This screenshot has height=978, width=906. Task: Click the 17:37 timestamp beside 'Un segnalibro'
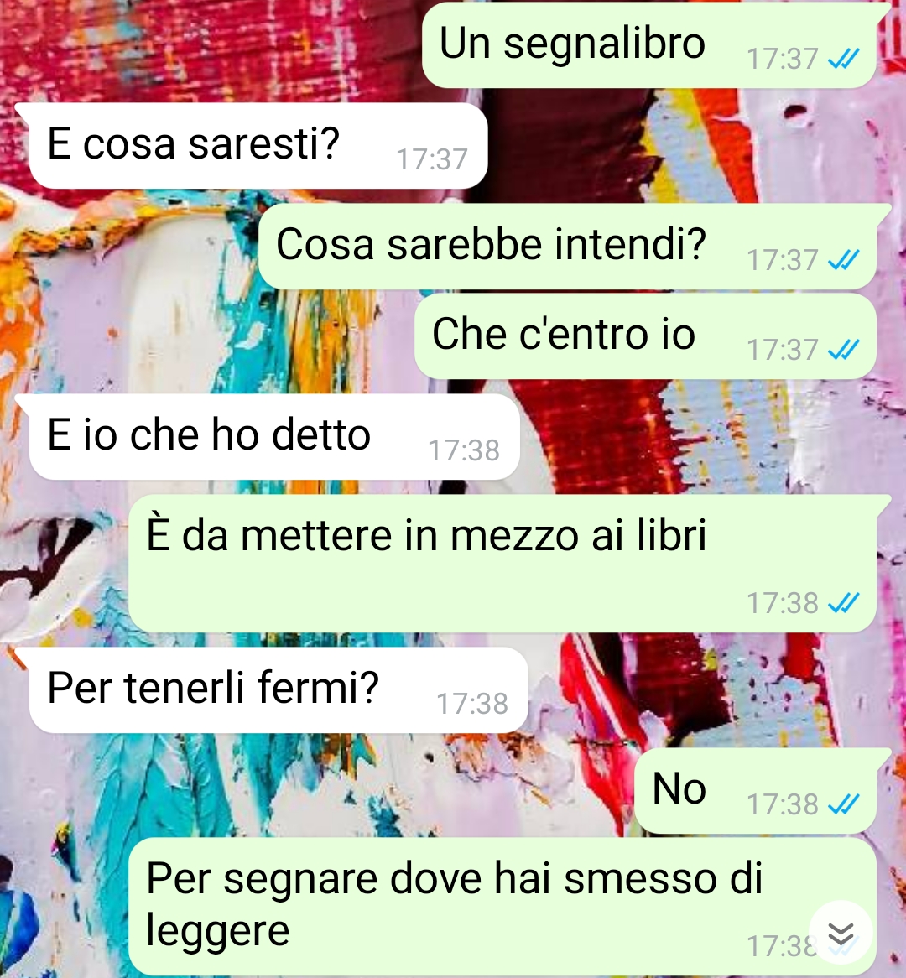coord(783,60)
